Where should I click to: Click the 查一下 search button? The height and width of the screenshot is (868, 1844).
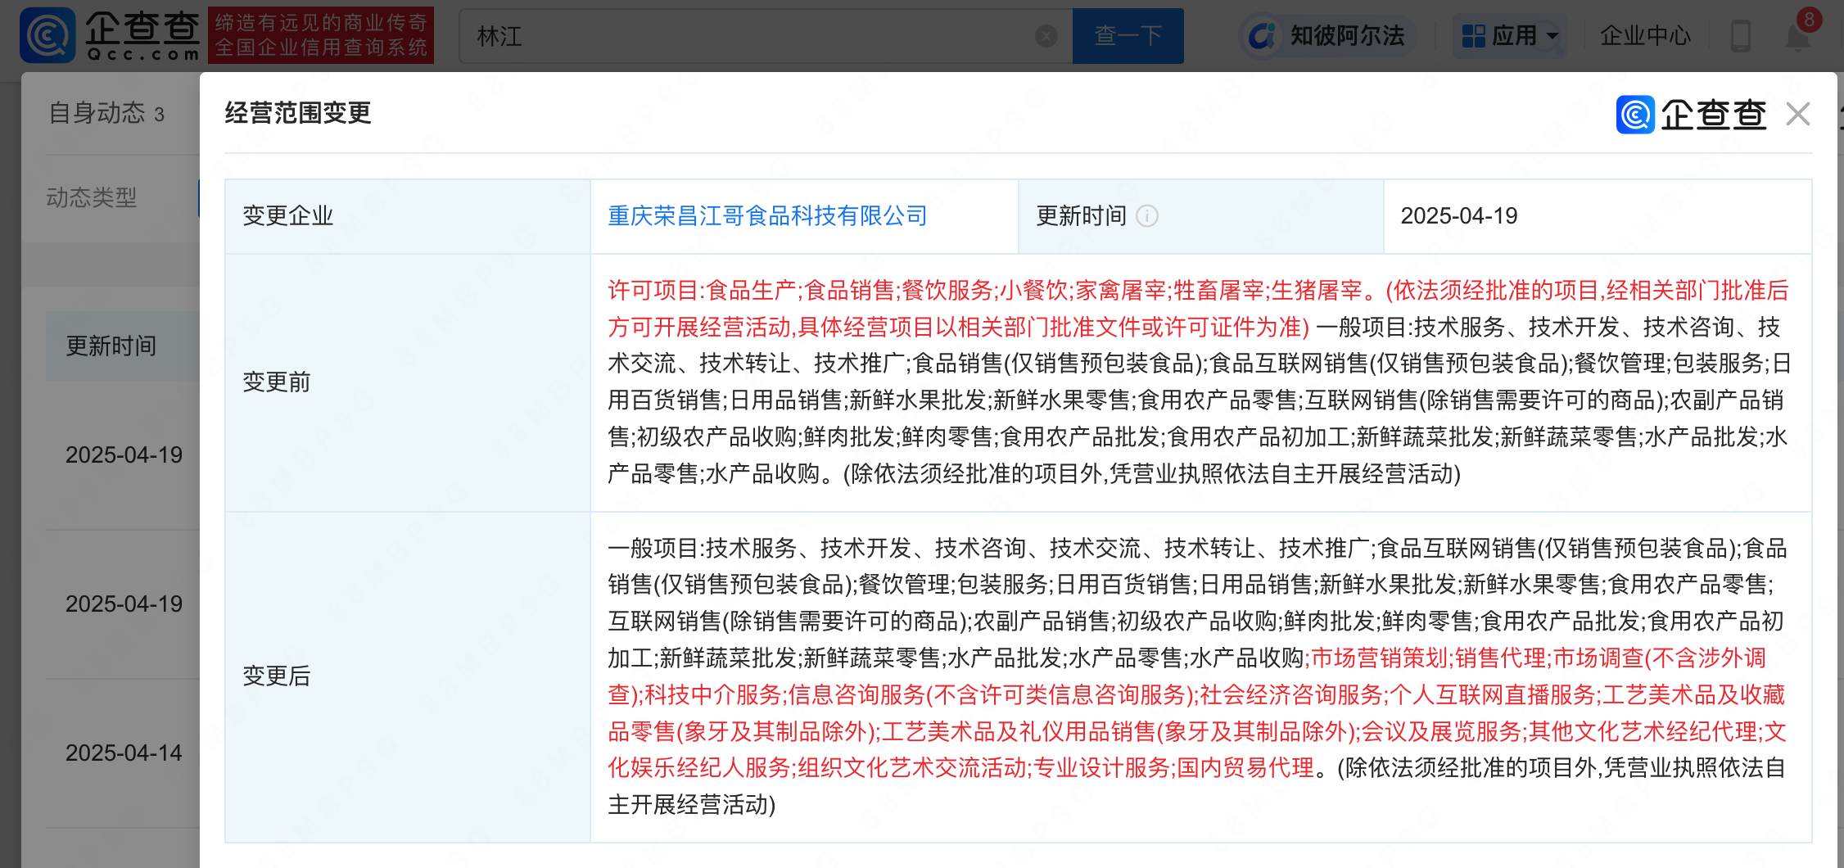(1128, 36)
